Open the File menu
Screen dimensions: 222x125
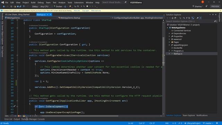[7, 2]
